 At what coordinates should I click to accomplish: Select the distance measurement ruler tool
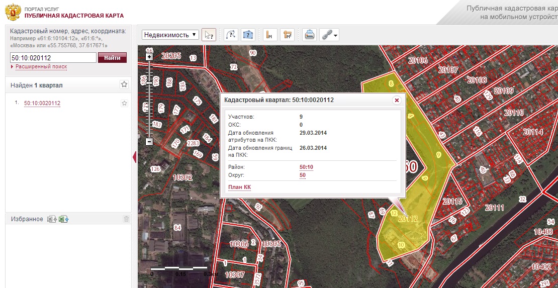pos(270,35)
